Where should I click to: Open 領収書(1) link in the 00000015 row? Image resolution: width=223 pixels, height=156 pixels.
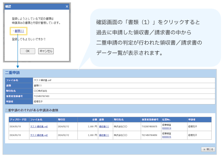pos(104,135)
